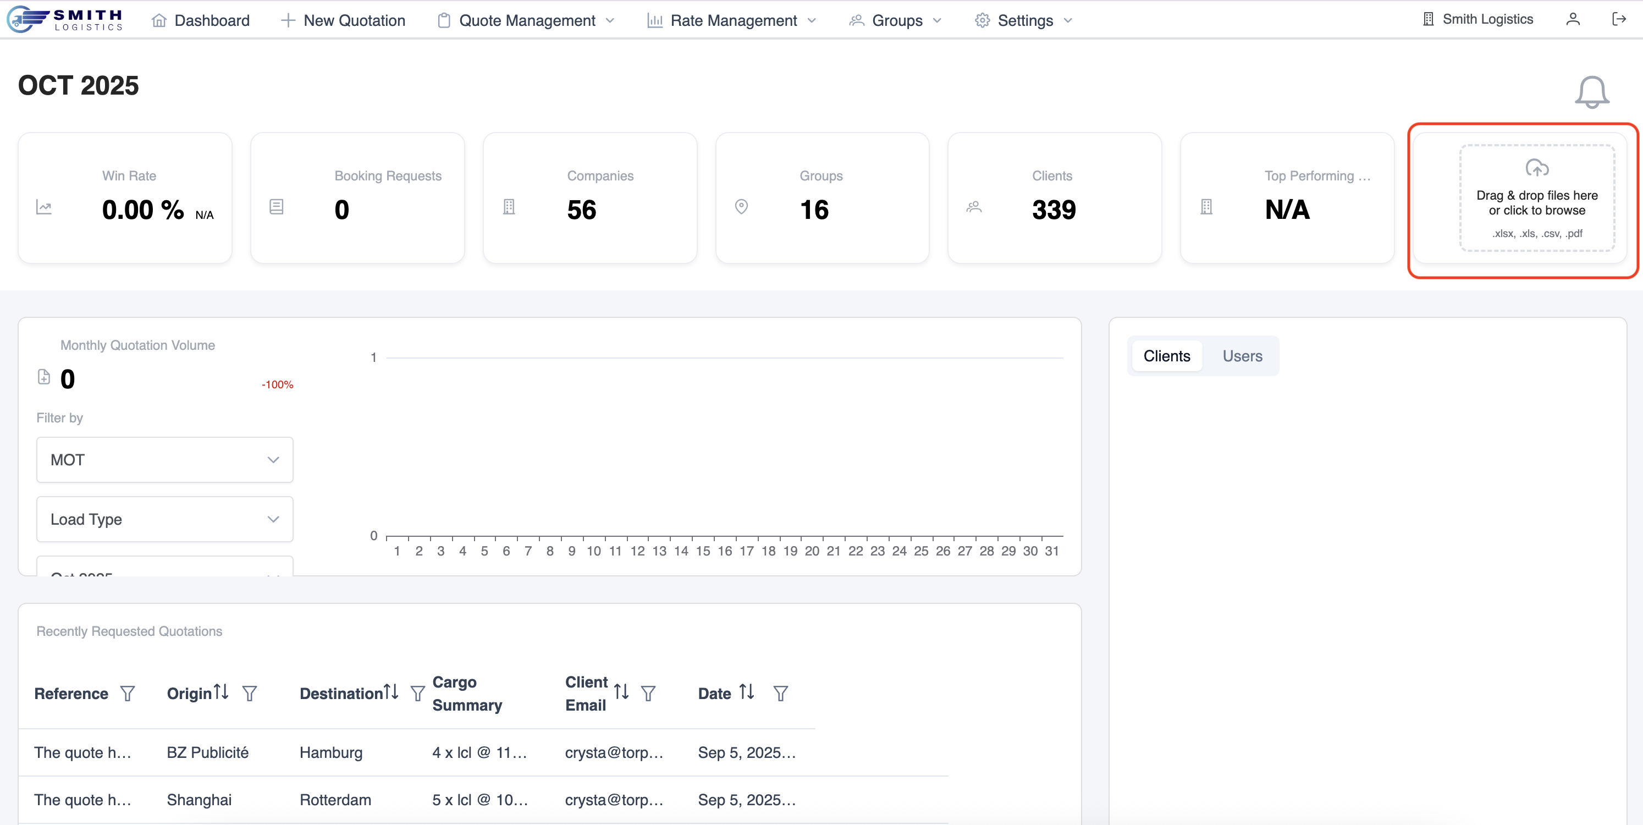The image size is (1643, 825).
Task: Click the Date column filter icon
Action: click(x=780, y=694)
